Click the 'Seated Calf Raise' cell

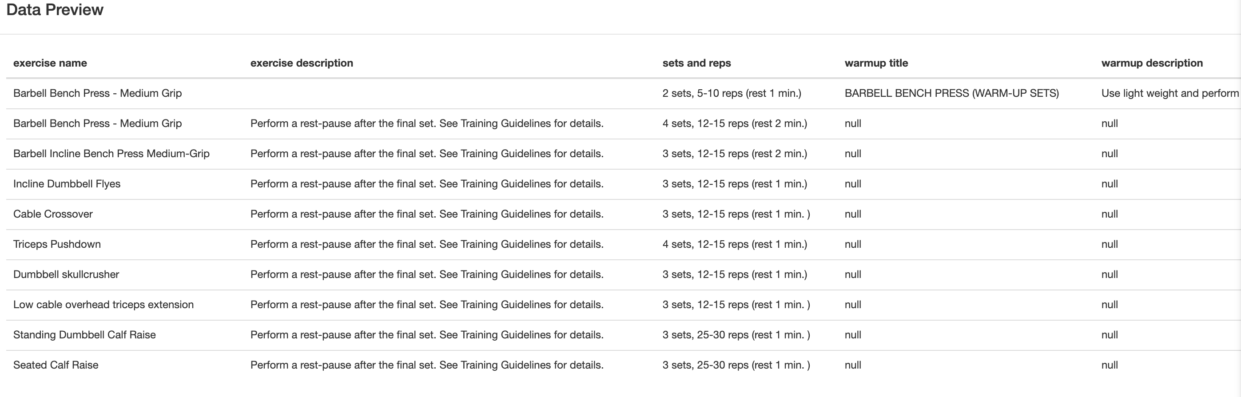(x=56, y=365)
